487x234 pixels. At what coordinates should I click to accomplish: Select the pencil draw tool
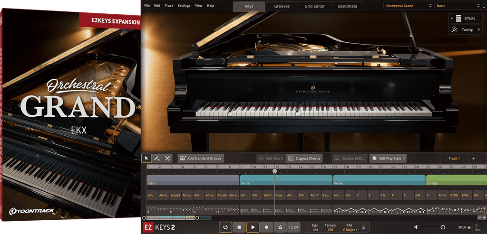tap(157, 159)
